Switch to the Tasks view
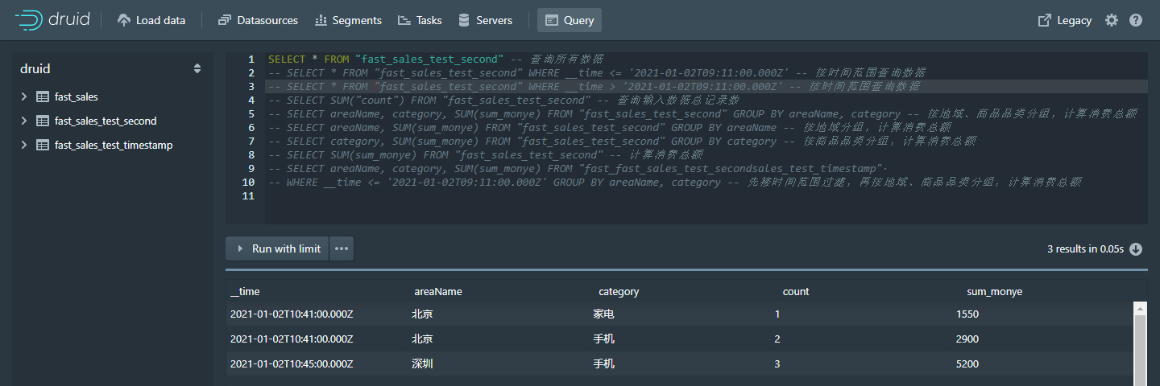The width and height of the screenshot is (1160, 386). 420,20
